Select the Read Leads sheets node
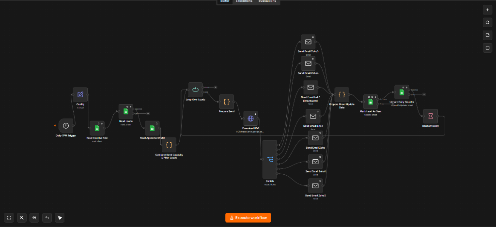 point(126,112)
